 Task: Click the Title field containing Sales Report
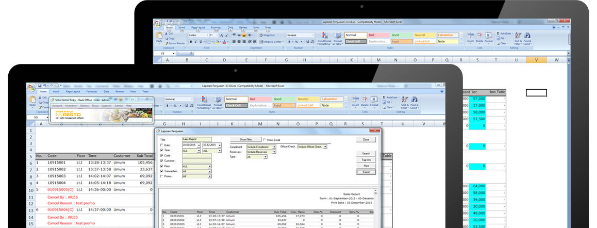pos(197,139)
